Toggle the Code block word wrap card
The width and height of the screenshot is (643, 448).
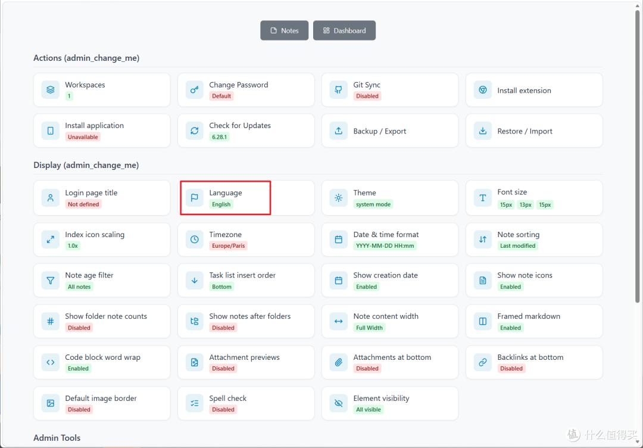coord(102,362)
